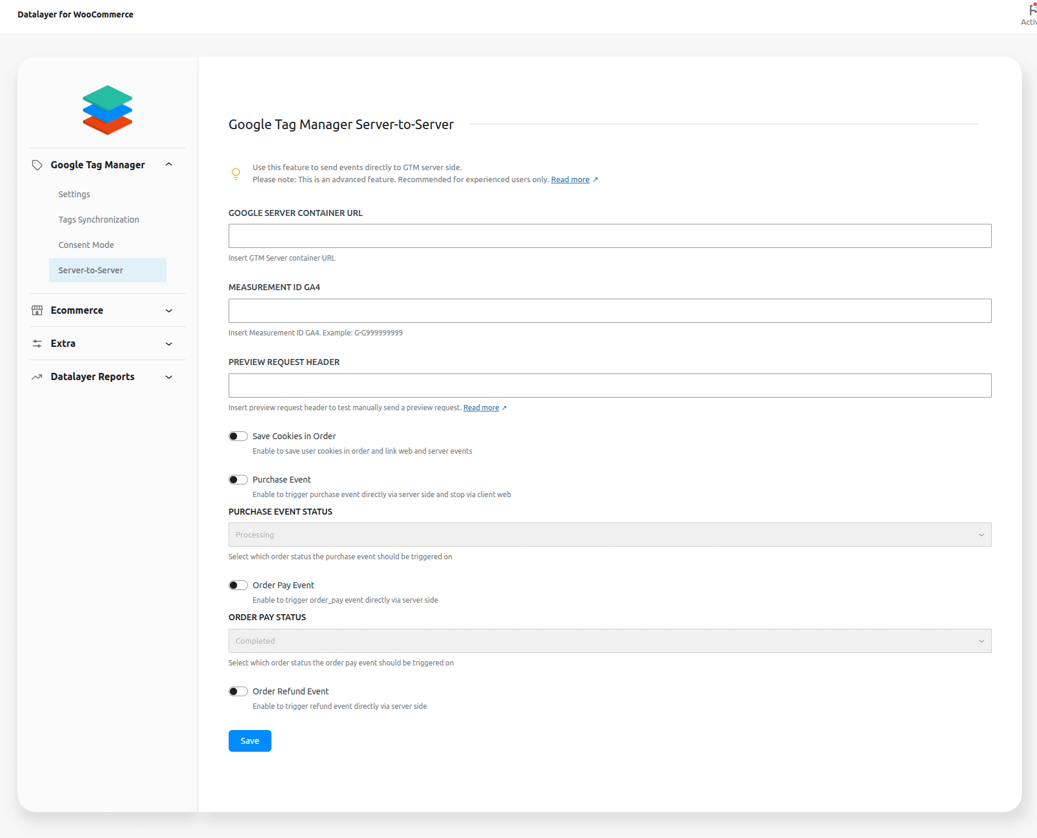
Task: Click the Ecommerce storefront icon
Action: pos(37,311)
